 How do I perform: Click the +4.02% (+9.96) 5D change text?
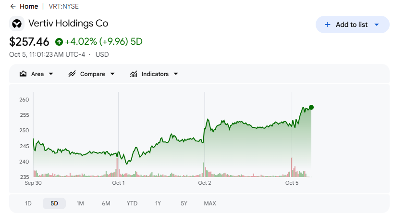coord(103,42)
